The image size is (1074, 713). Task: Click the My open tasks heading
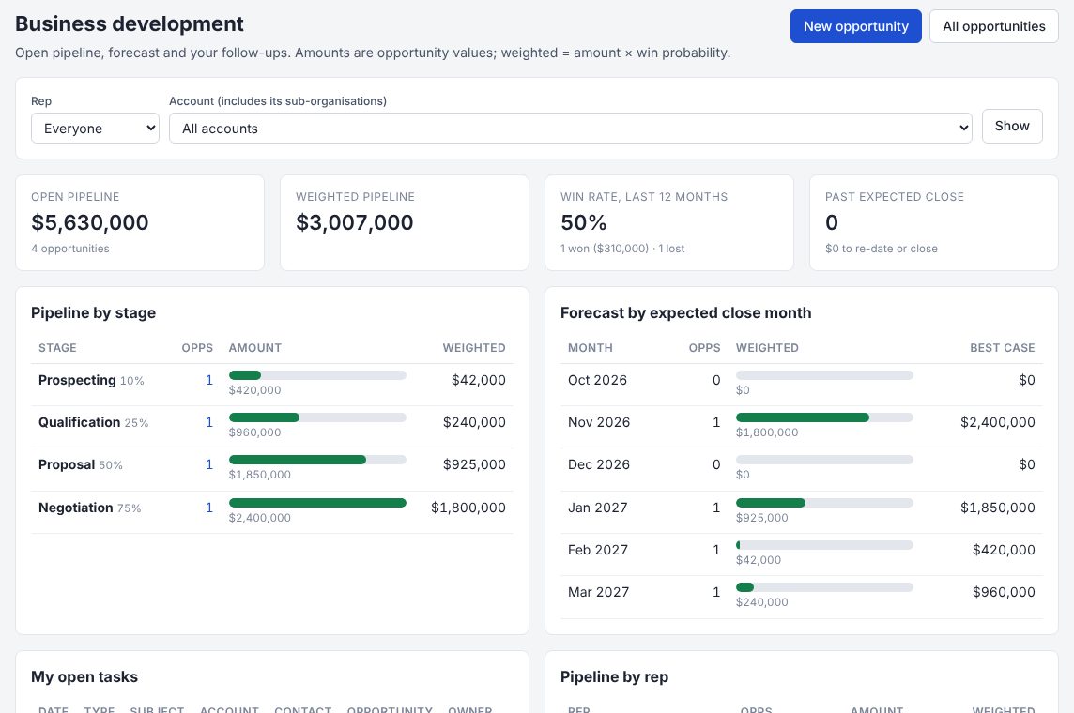pyautogui.click(x=84, y=676)
